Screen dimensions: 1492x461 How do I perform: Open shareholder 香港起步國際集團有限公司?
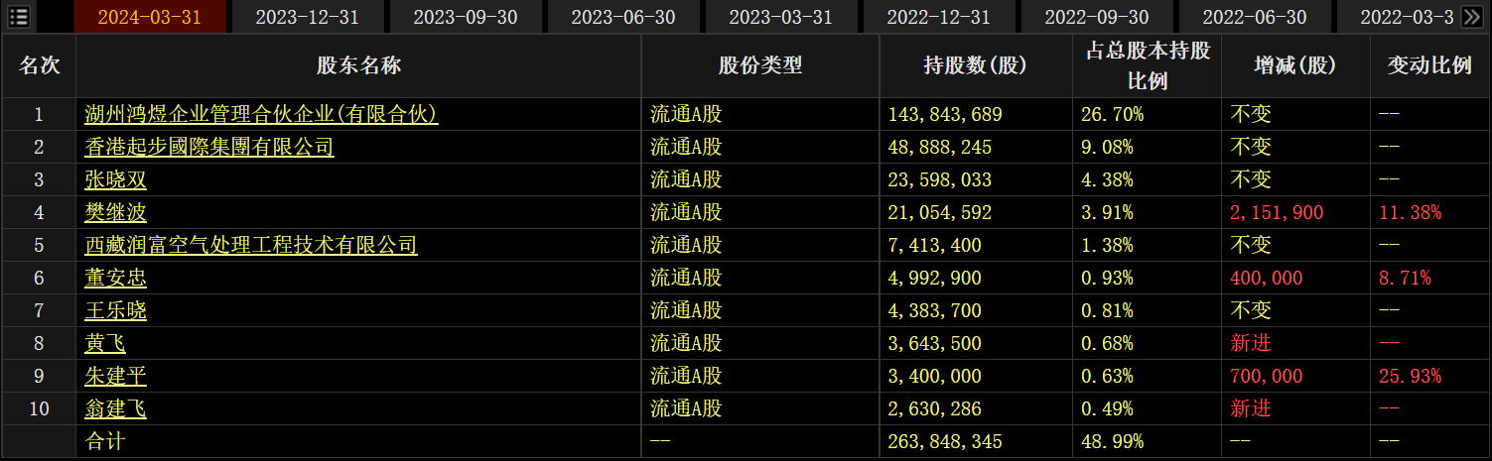(x=209, y=147)
